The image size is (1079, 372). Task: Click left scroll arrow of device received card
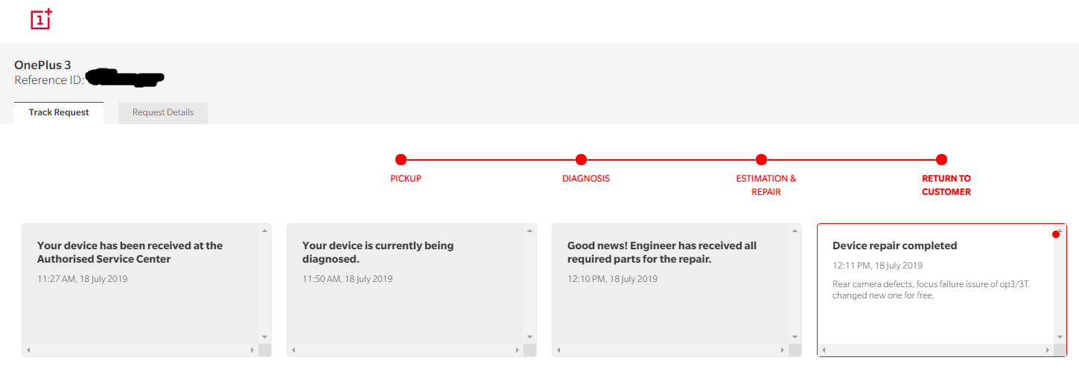coord(28,350)
